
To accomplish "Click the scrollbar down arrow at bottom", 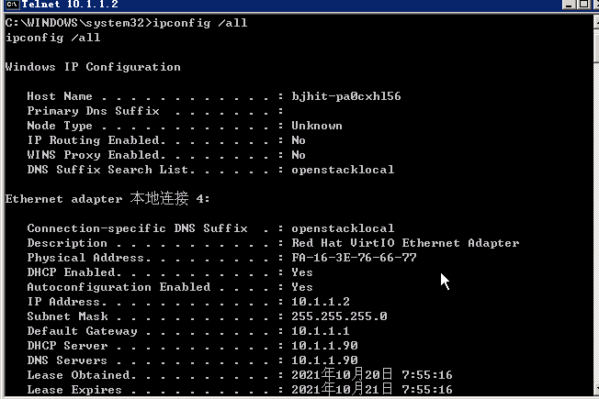I will click(x=596, y=388).
